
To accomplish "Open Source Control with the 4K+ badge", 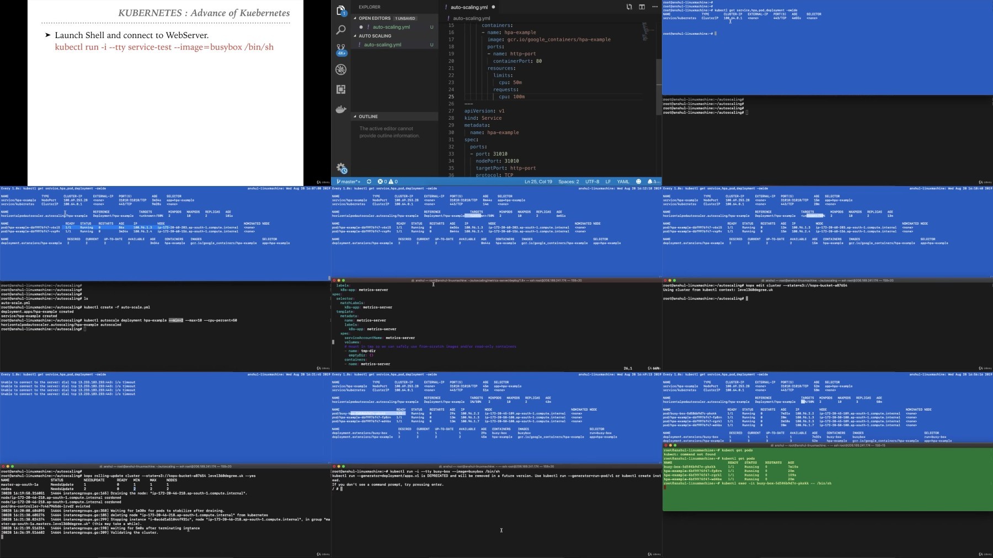I will (x=341, y=50).
